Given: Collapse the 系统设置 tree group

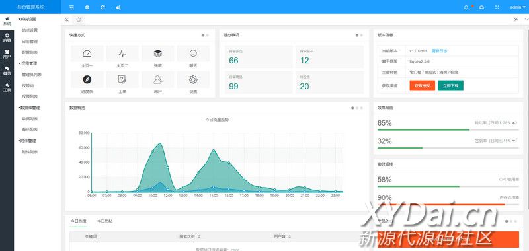Looking at the screenshot, I should point(27,19).
